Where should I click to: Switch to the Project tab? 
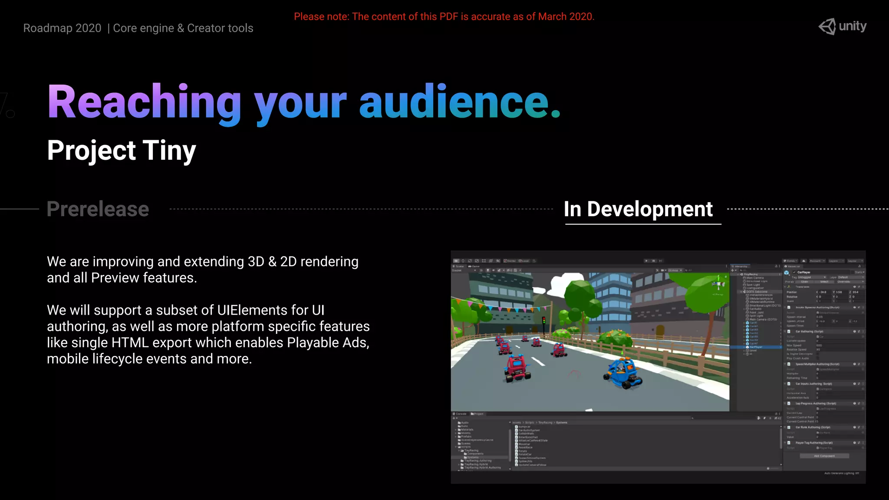[477, 414]
